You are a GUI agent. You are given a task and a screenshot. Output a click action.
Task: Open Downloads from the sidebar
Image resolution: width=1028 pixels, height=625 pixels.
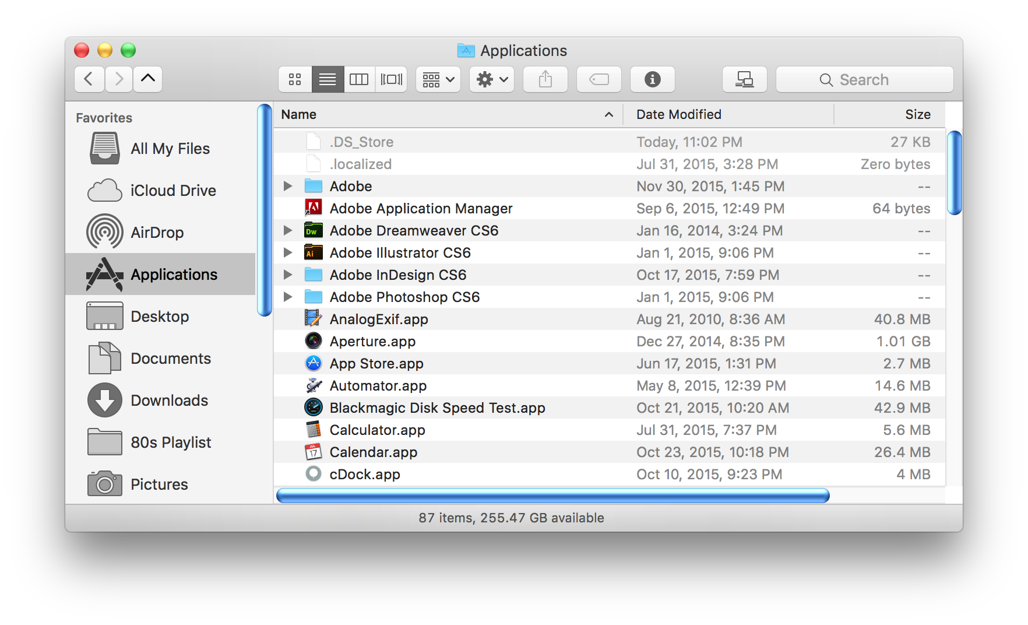160,401
